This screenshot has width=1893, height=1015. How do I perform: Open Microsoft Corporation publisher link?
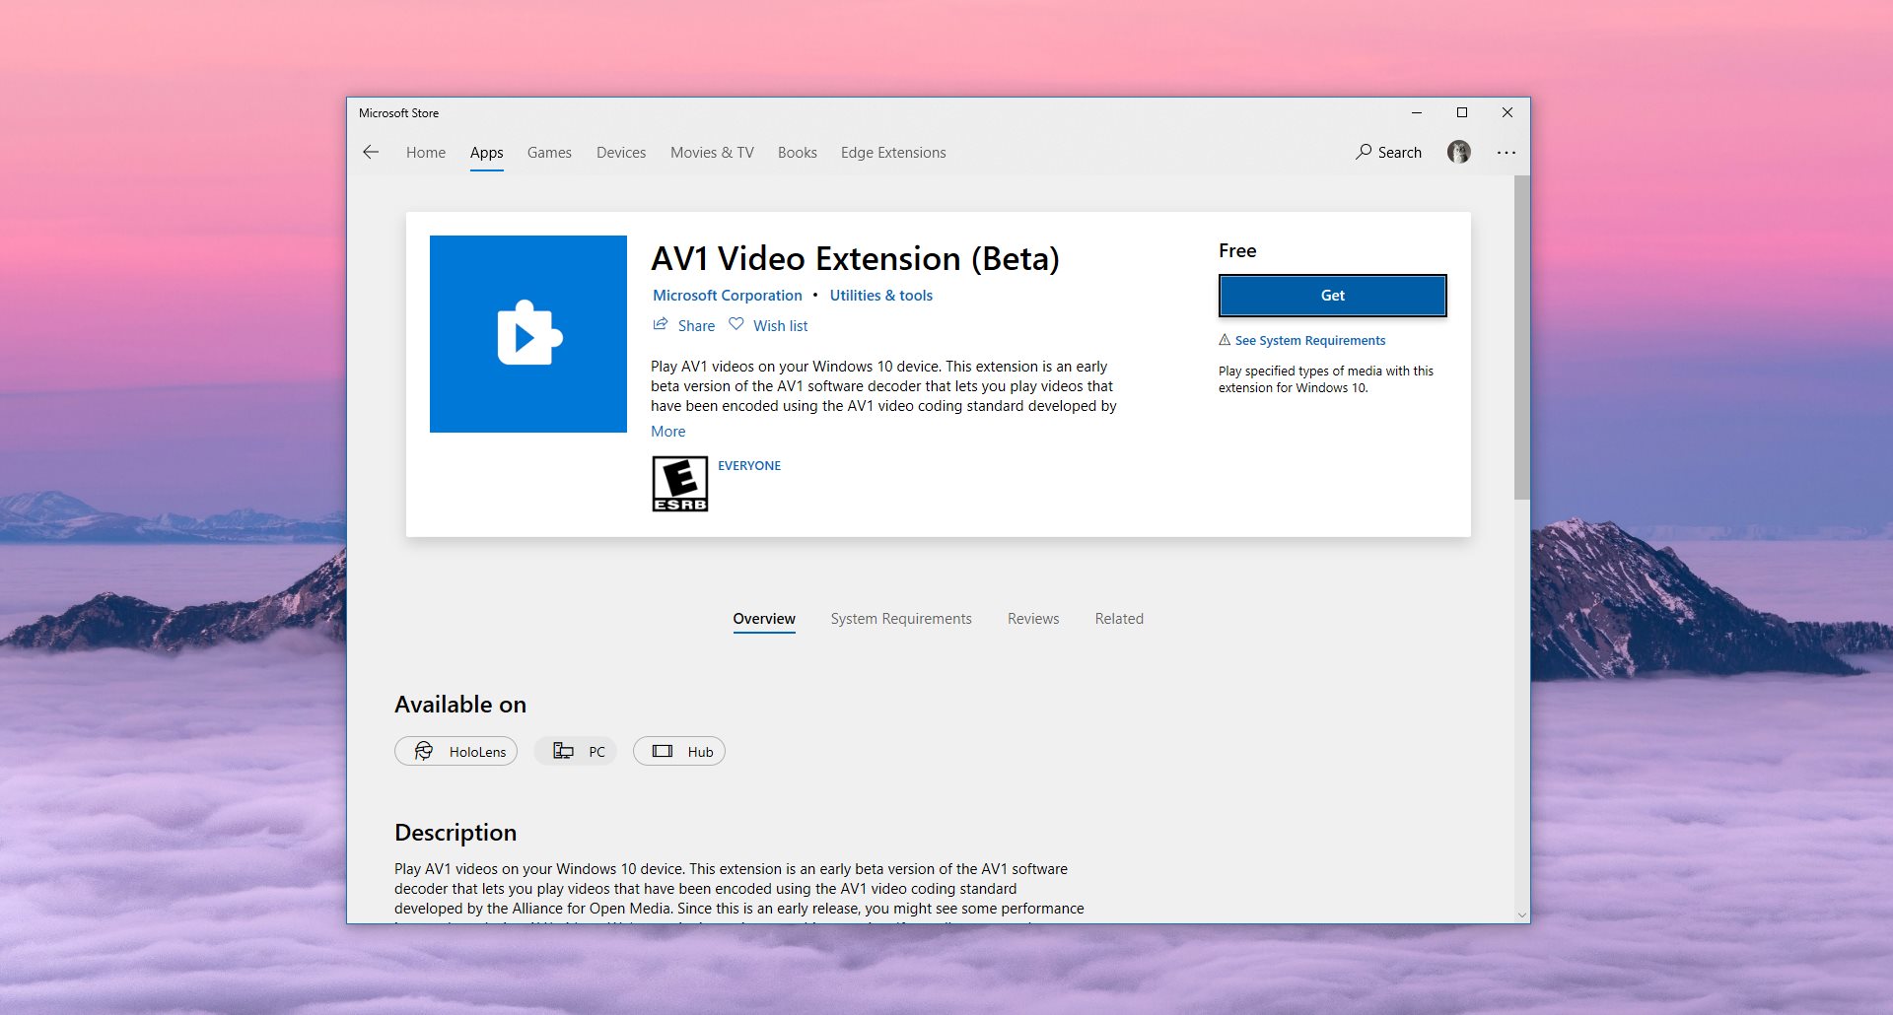point(728,296)
